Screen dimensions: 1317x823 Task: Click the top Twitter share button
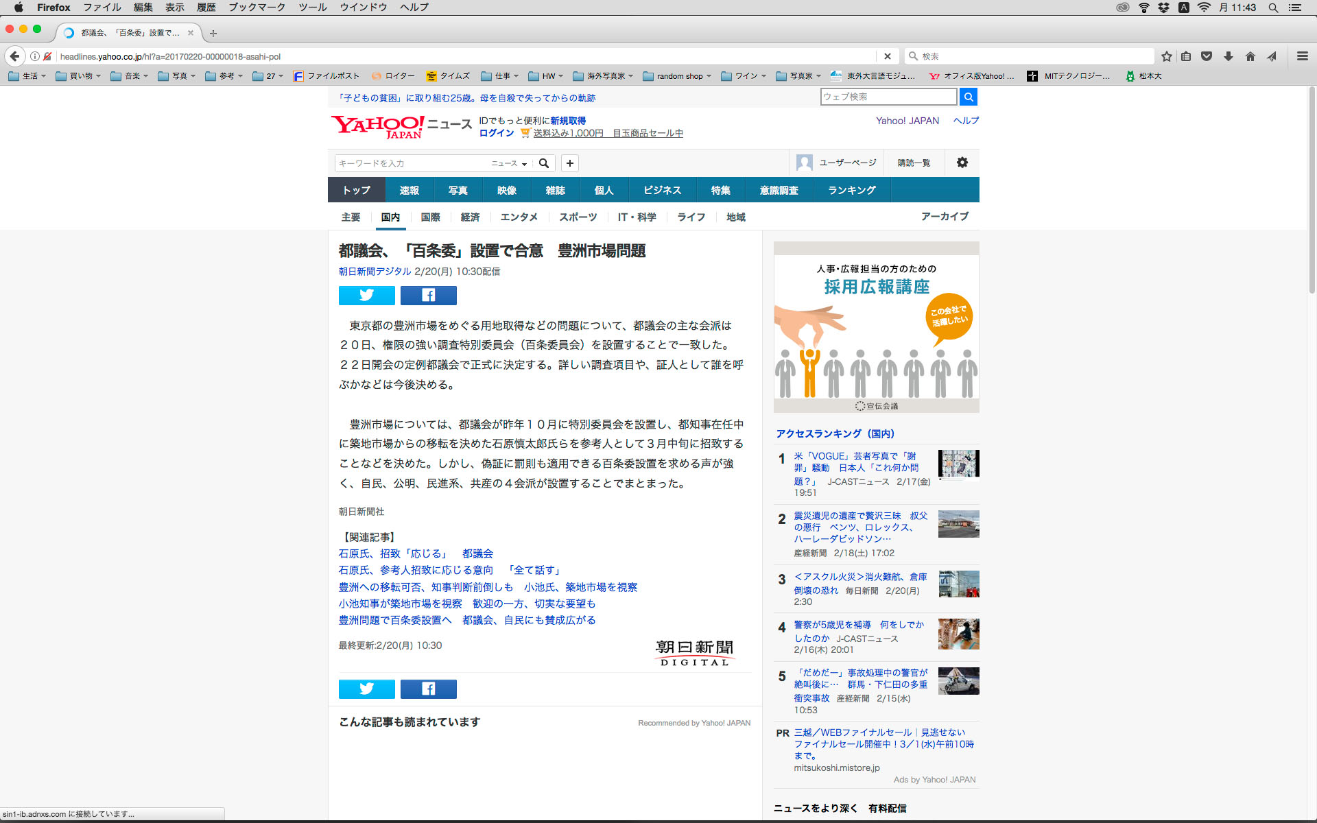click(x=366, y=295)
